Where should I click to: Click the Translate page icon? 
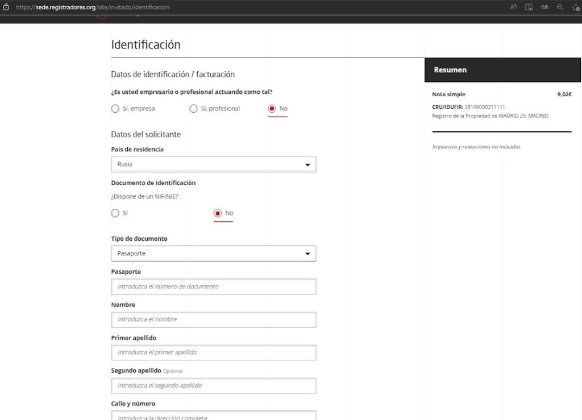click(544, 7)
